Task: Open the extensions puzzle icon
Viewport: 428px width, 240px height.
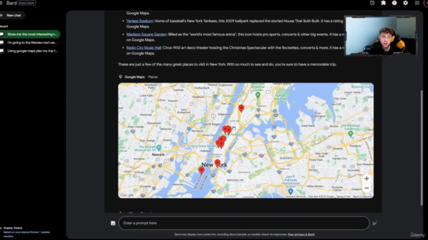Action: 383,3
